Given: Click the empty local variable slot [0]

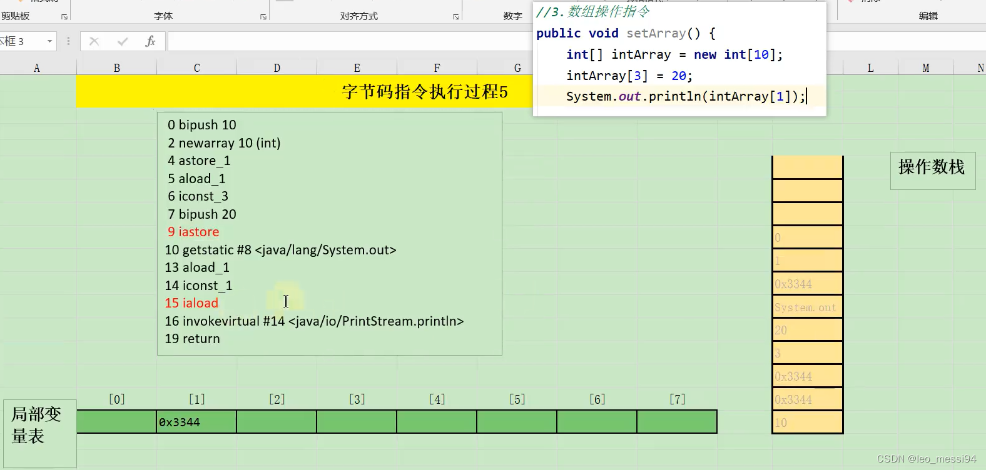Looking at the screenshot, I should coord(116,422).
